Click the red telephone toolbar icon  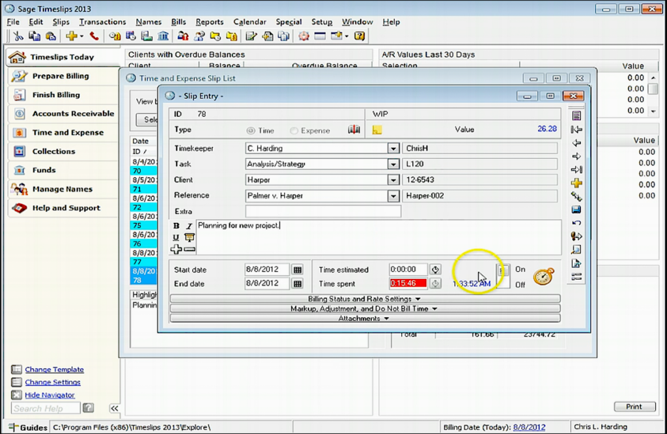(x=94, y=36)
